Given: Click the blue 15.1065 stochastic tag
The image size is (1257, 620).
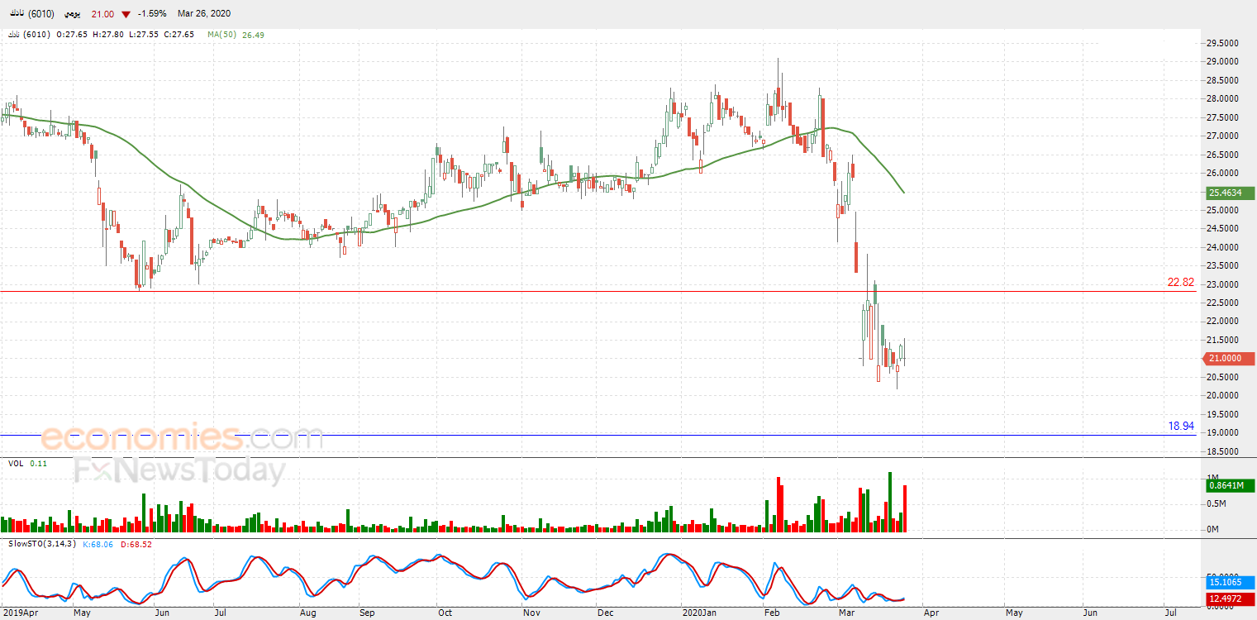Looking at the screenshot, I should (x=1231, y=583).
